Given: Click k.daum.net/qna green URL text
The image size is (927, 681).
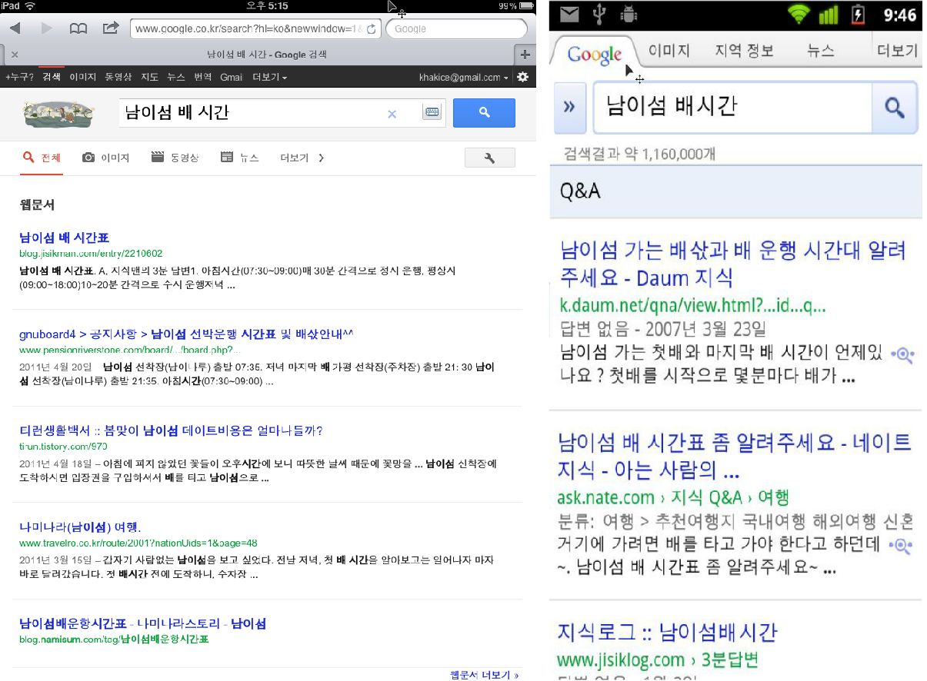Looking at the screenshot, I should [x=692, y=305].
